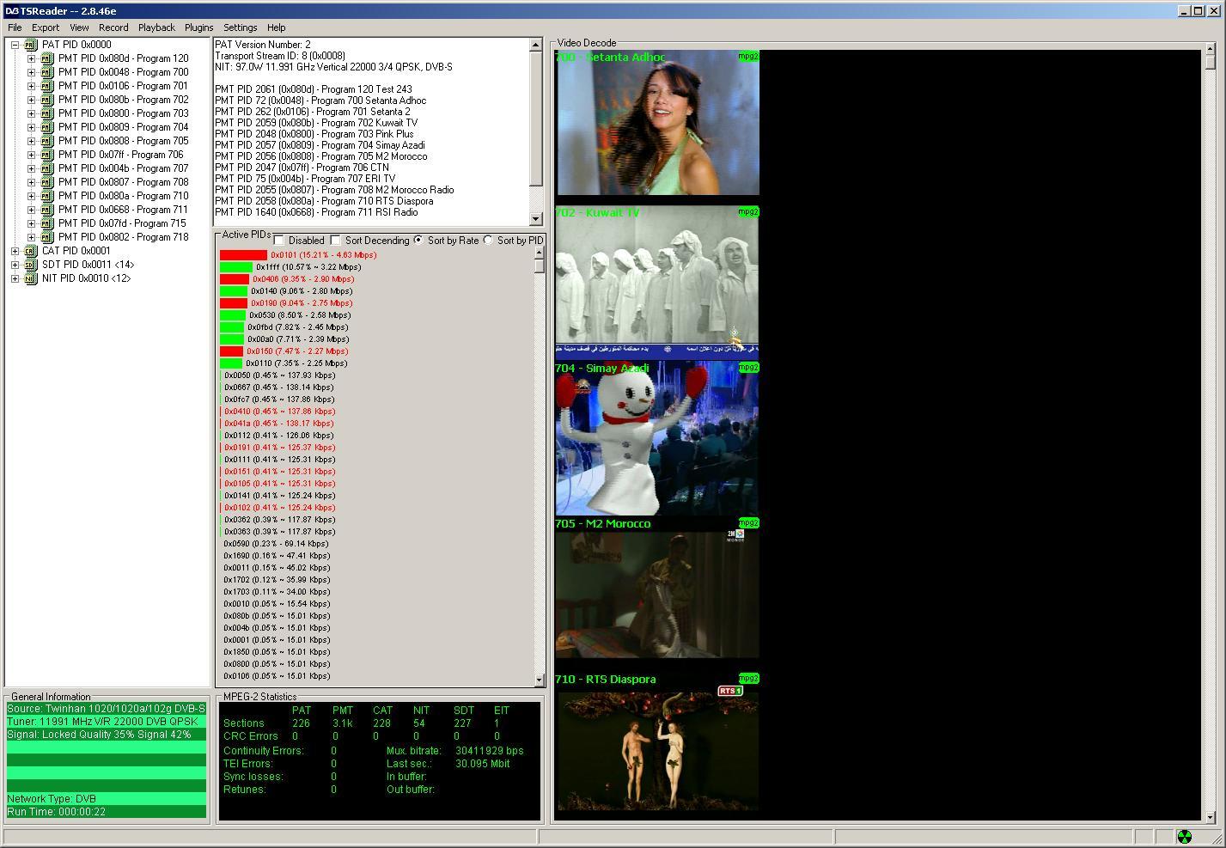This screenshot has width=1226, height=848.
Task: Click the PMT icon for Program 704
Action: point(47,127)
